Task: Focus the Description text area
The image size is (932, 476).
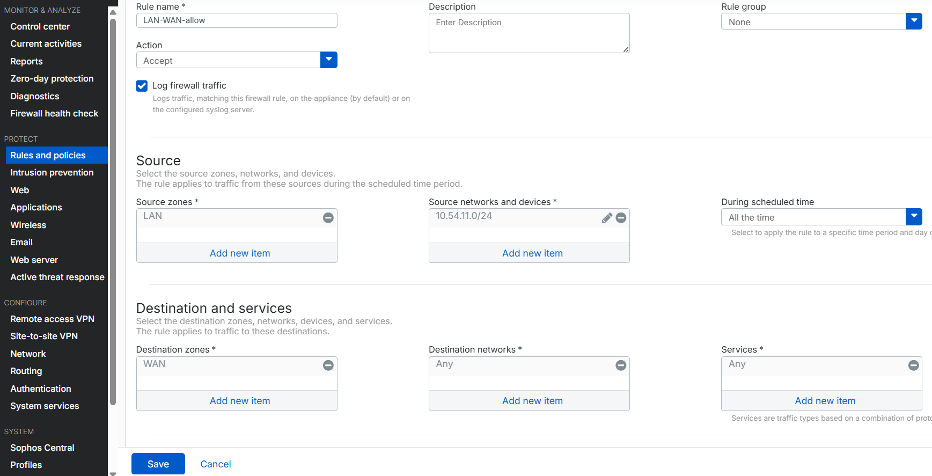Action: tap(529, 33)
